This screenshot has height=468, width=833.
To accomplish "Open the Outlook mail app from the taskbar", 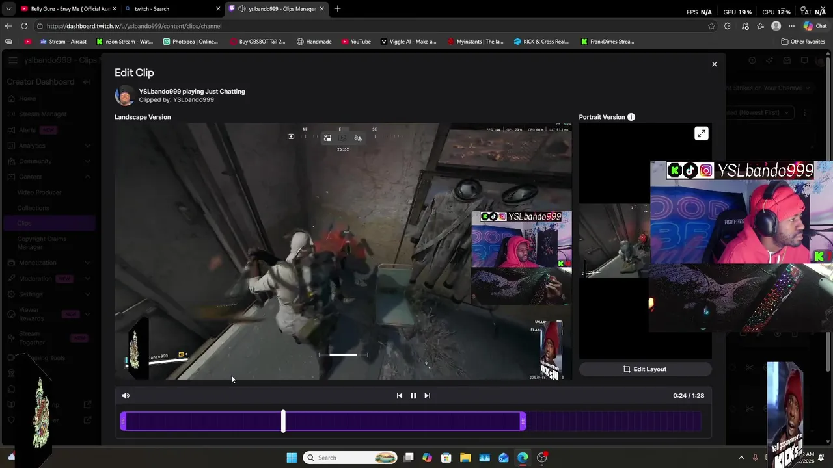I will pyautogui.click(x=504, y=458).
